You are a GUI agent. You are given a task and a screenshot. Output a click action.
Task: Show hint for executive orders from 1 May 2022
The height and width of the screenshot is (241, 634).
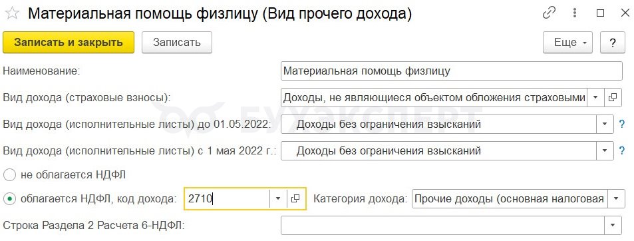[622, 151]
